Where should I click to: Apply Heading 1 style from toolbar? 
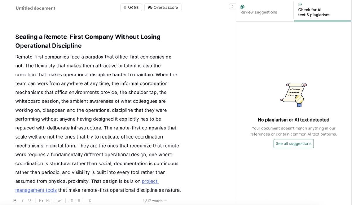tap(41, 201)
